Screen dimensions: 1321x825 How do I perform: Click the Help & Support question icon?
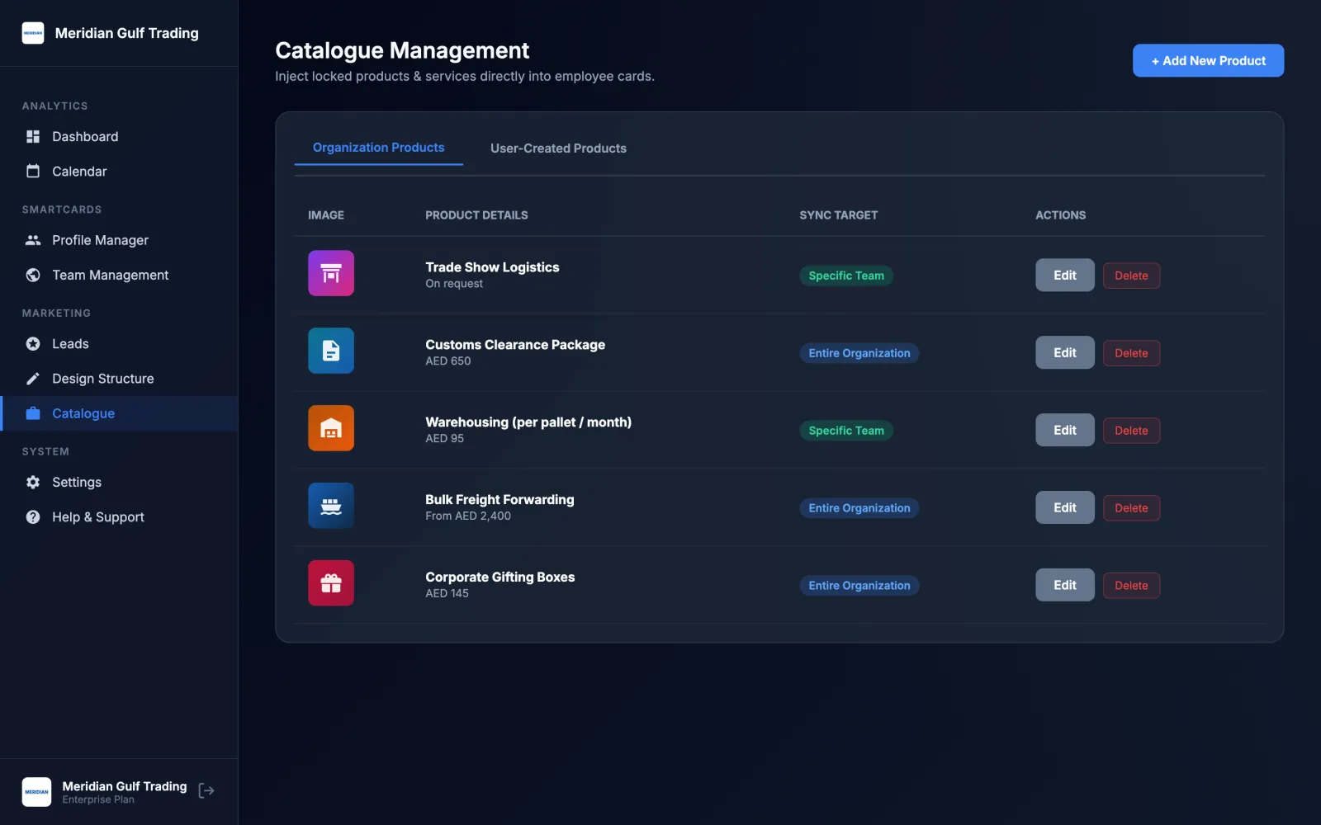point(33,517)
